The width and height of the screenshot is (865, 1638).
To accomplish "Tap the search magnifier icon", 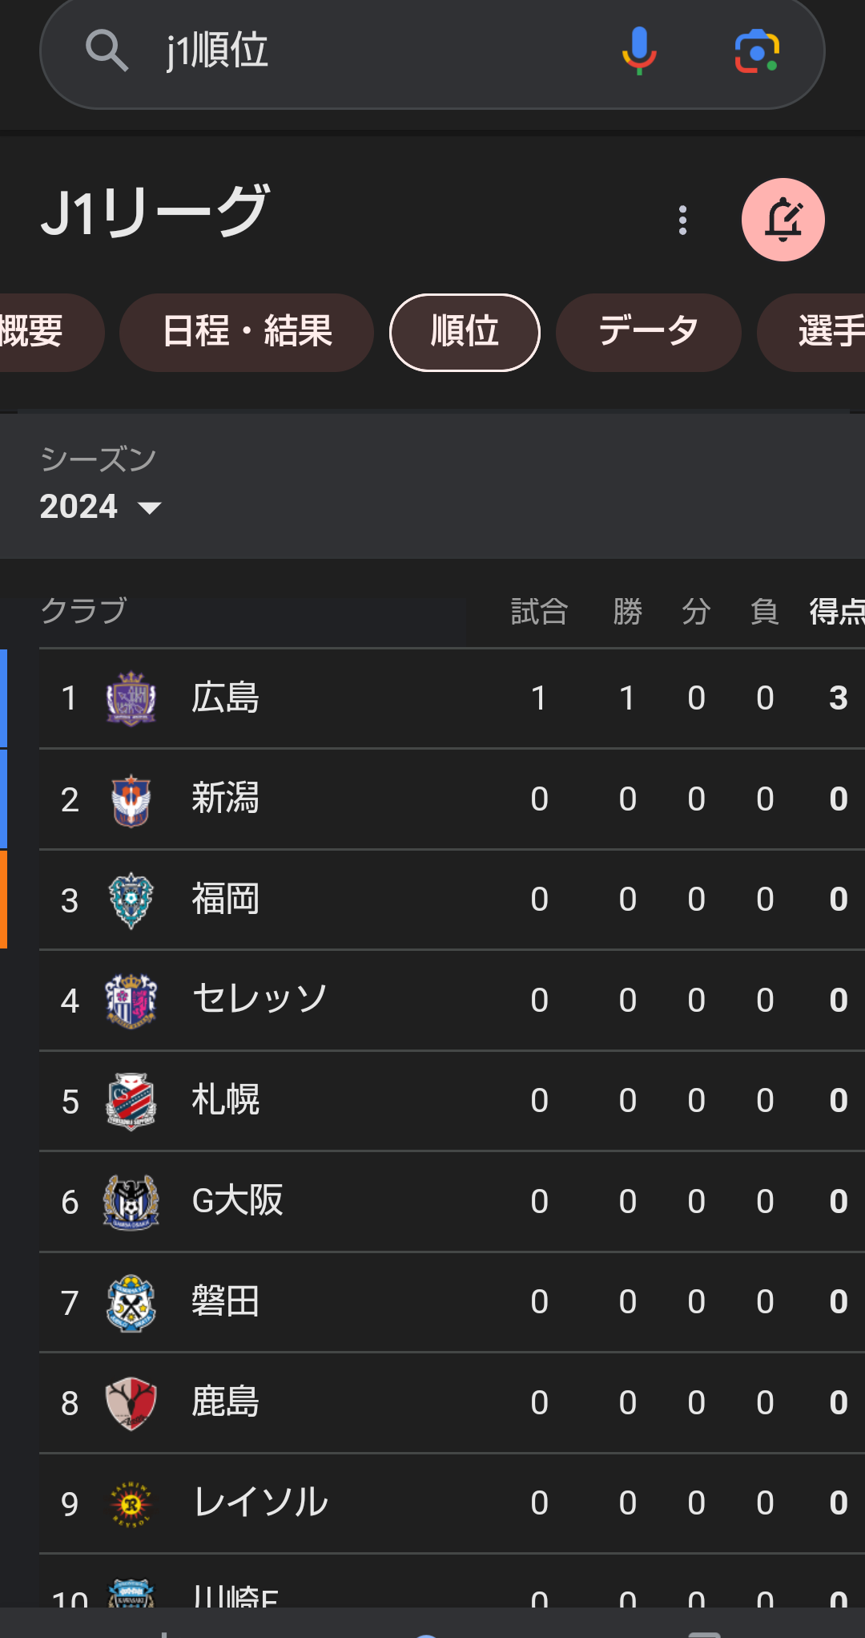I will (x=107, y=51).
